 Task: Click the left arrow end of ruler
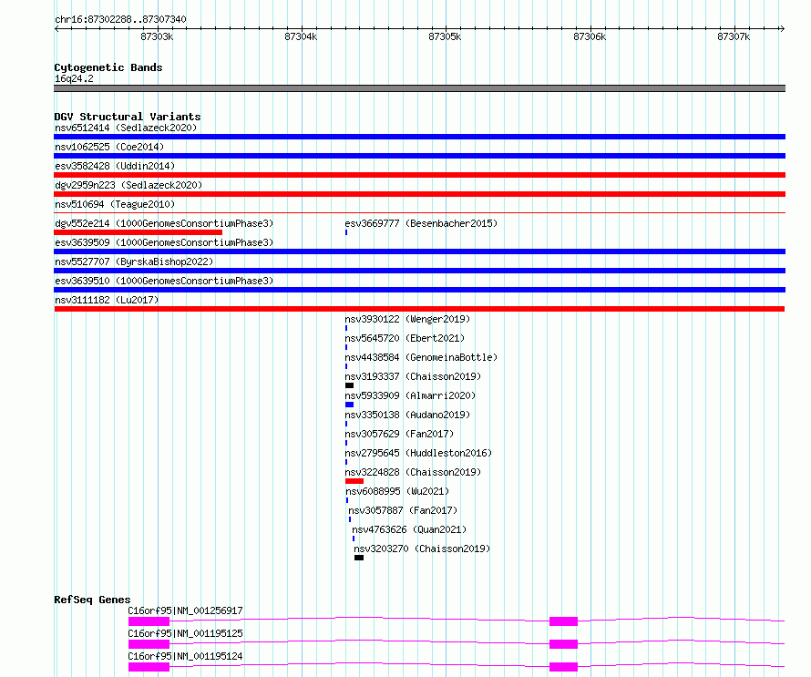pos(57,28)
